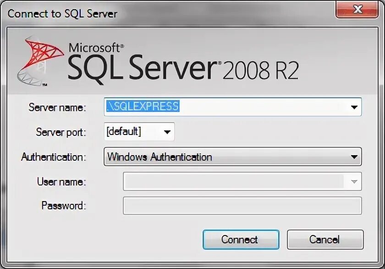
Task: Click the 'User name:' label
Action: coord(61,182)
